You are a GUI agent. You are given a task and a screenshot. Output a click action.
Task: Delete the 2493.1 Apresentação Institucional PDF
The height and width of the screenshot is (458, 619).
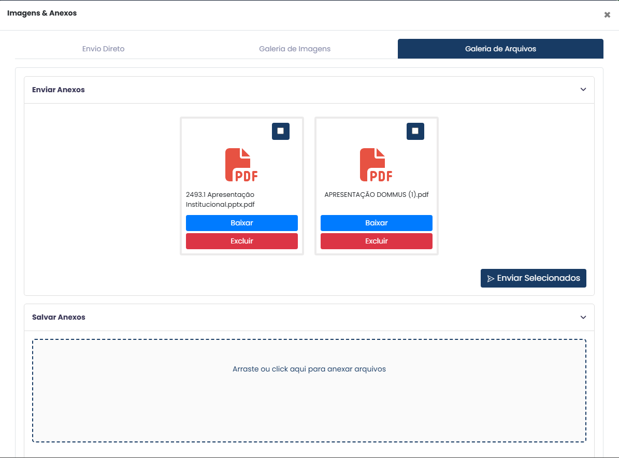coord(241,241)
